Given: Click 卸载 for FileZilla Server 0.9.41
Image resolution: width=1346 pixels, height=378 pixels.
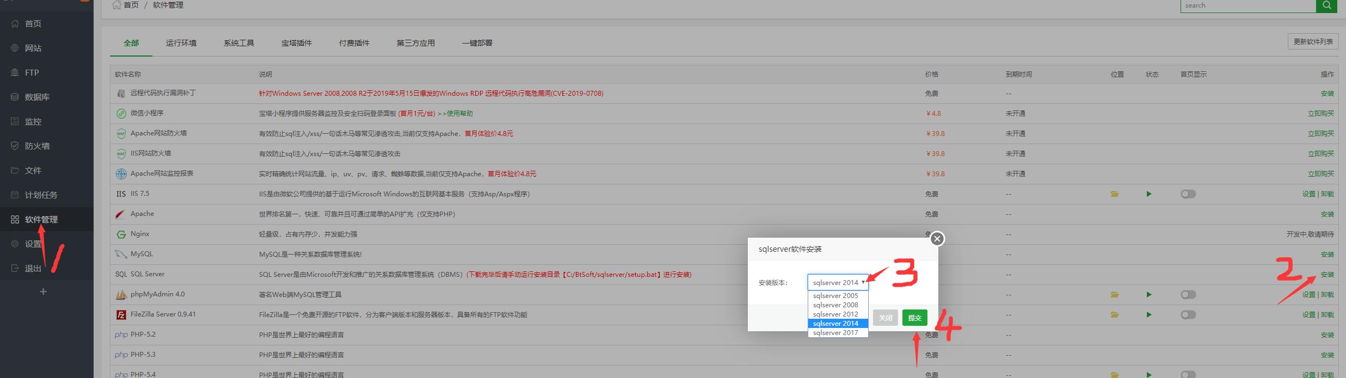Looking at the screenshot, I should click(1327, 315).
